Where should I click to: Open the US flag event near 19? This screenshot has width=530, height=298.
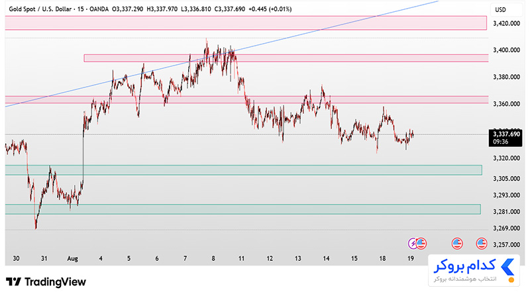[x=421, y=243]
